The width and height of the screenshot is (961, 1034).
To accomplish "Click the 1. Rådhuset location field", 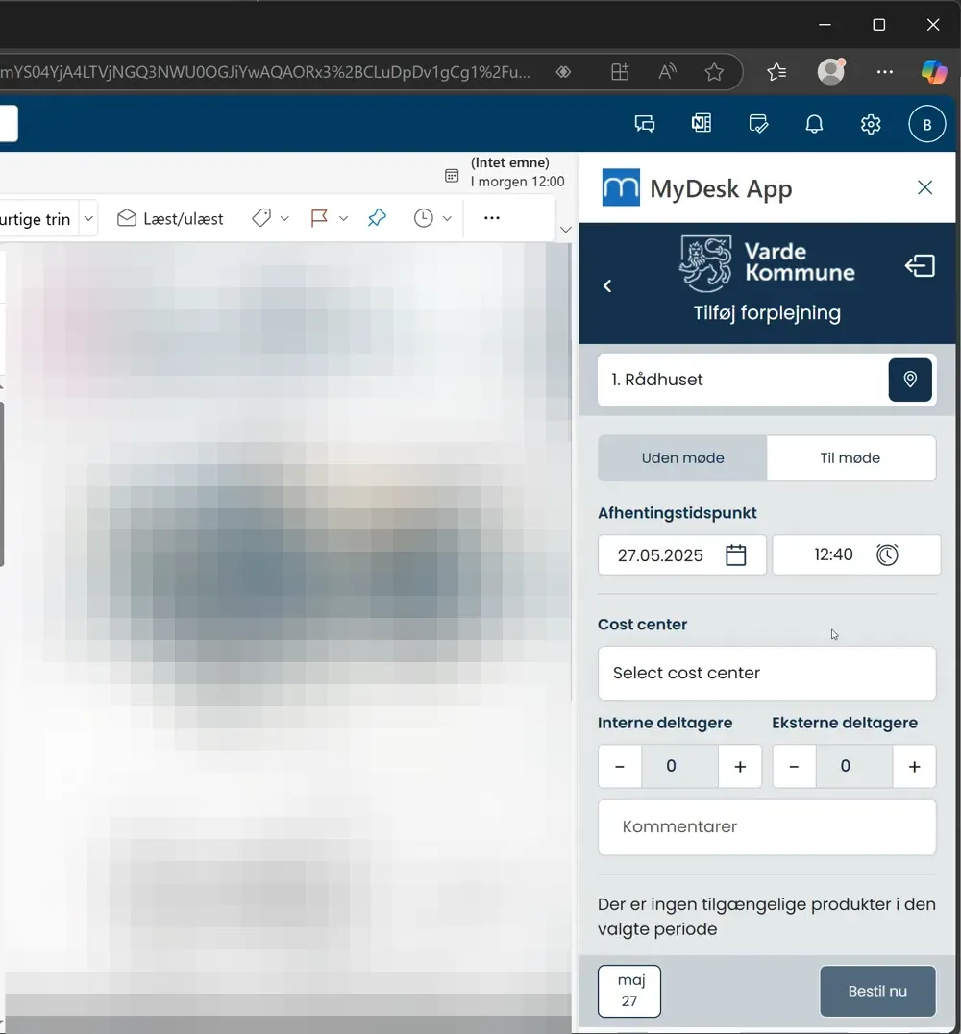I will pos(743,380).
